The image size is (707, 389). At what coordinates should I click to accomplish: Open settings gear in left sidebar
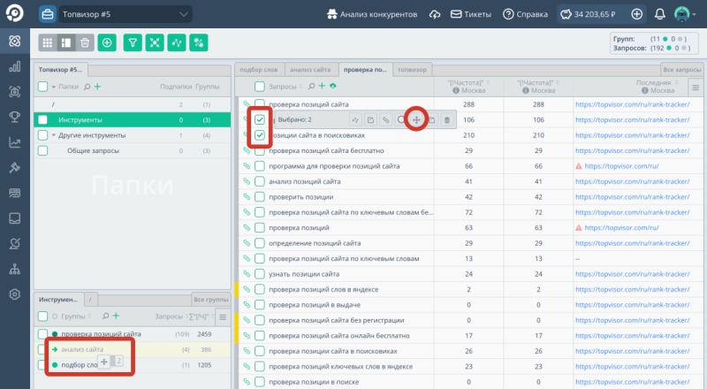click(x=14, y=294)
